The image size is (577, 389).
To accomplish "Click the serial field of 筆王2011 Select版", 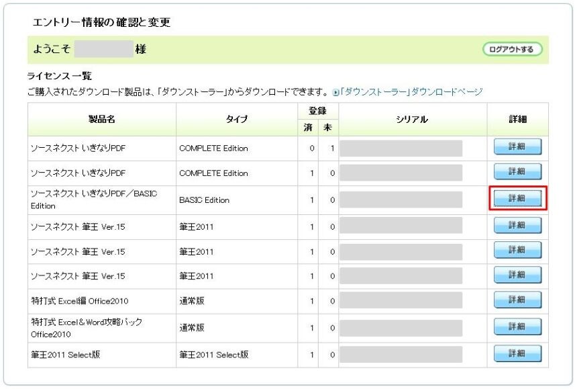I will point(401,354).
